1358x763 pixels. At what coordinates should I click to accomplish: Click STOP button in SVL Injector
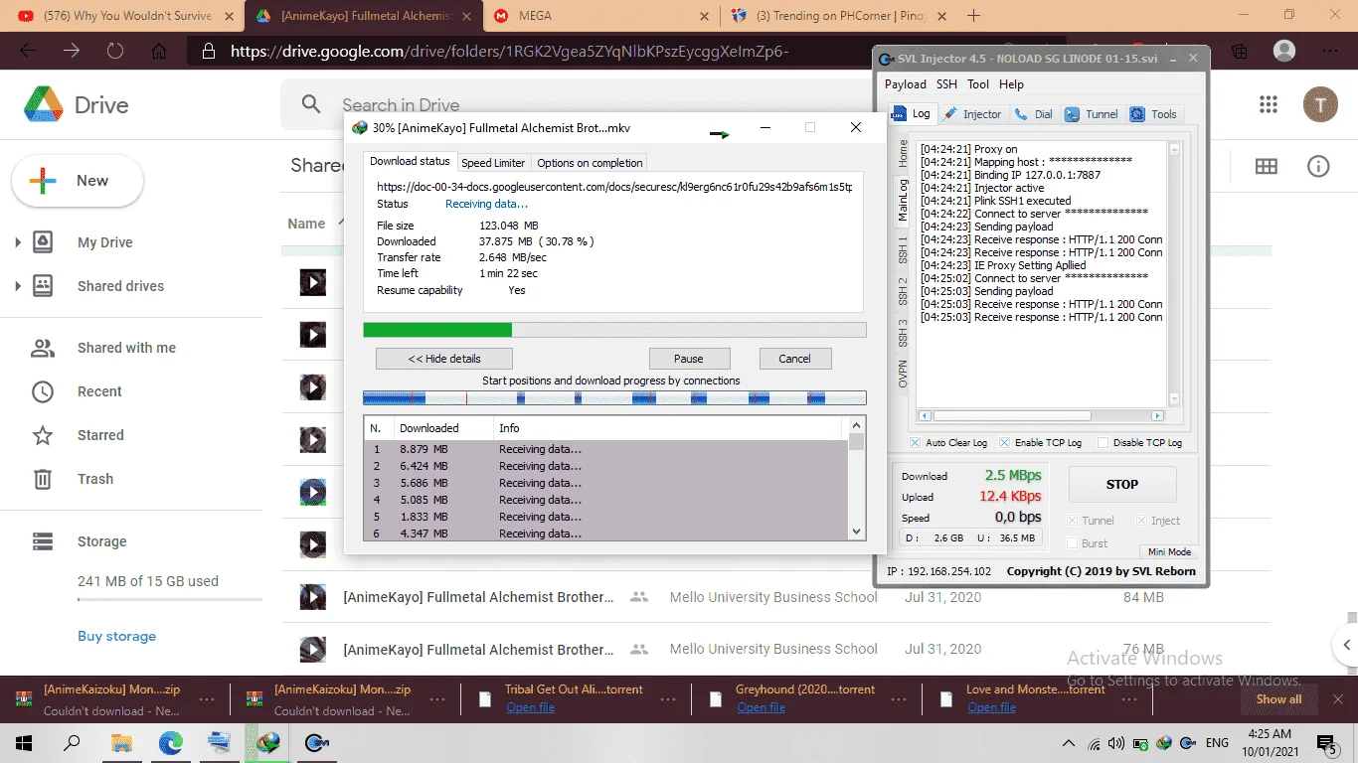pyautogui.click(x=1121, y=484)
